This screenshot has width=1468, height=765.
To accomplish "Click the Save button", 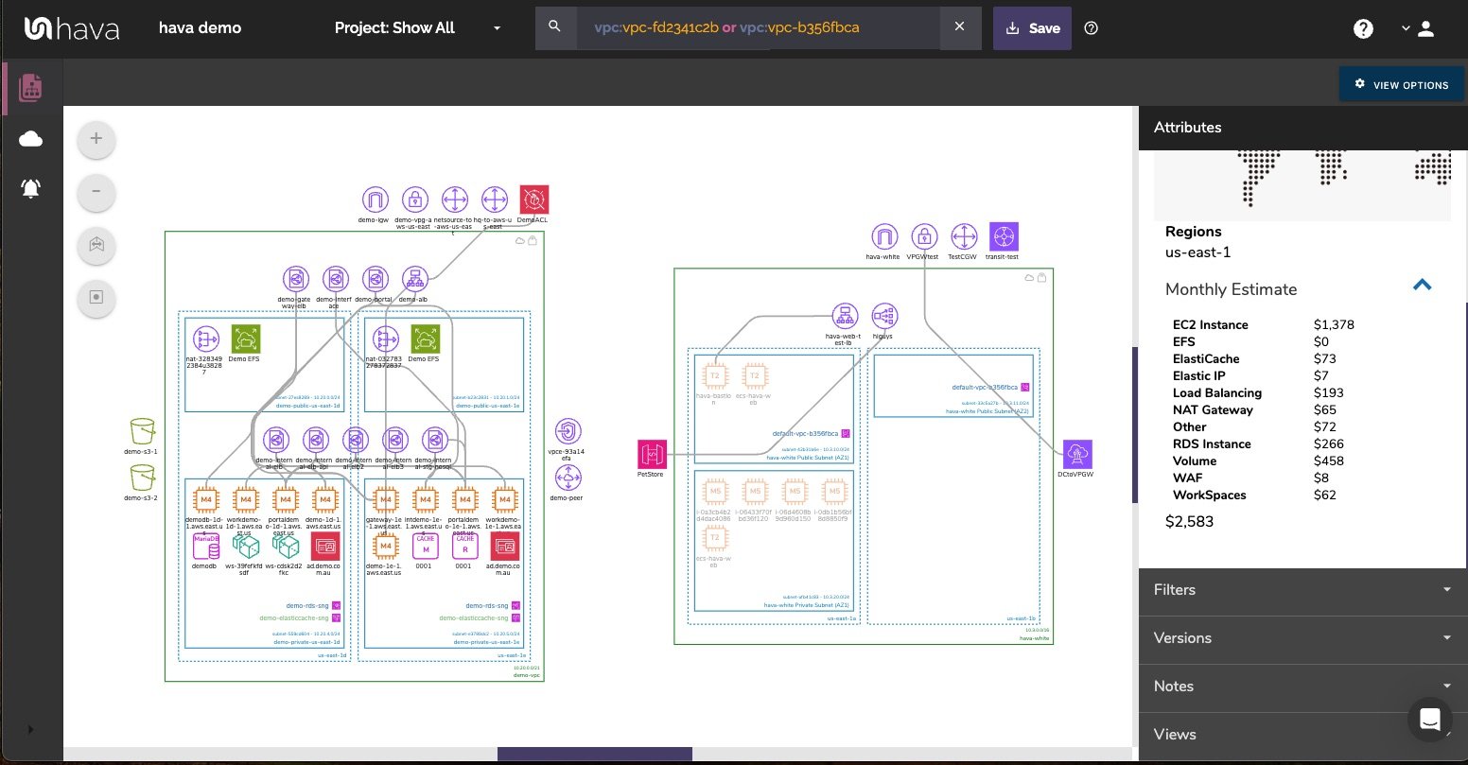I will pos(1032,28).
